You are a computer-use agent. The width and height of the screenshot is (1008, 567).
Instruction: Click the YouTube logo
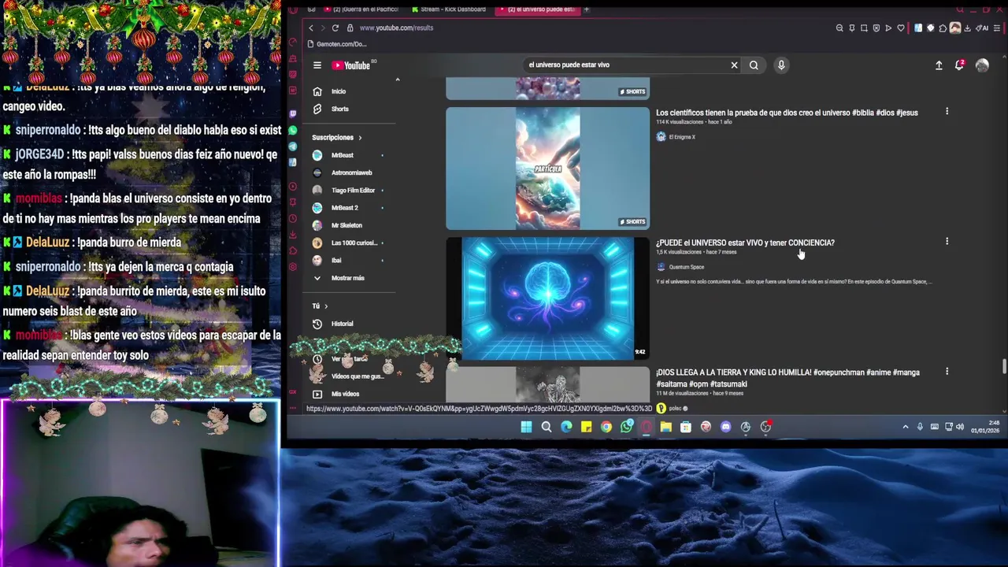351,65
